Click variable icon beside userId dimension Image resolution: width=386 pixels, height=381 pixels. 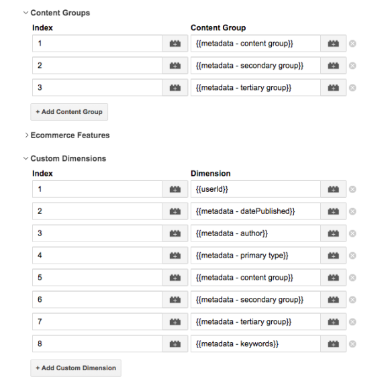coord(334,189)
